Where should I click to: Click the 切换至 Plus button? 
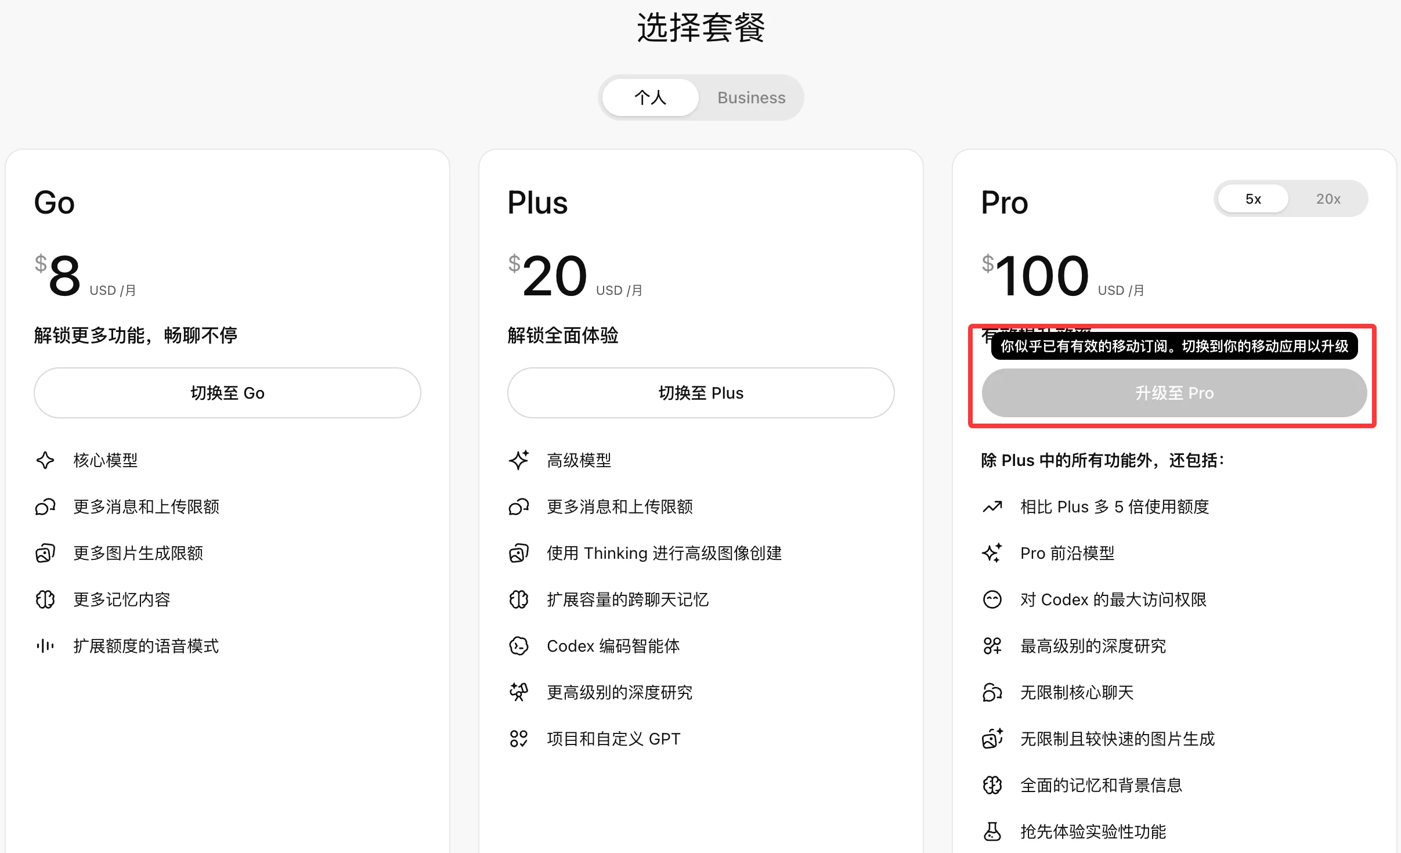coord(700,393)
